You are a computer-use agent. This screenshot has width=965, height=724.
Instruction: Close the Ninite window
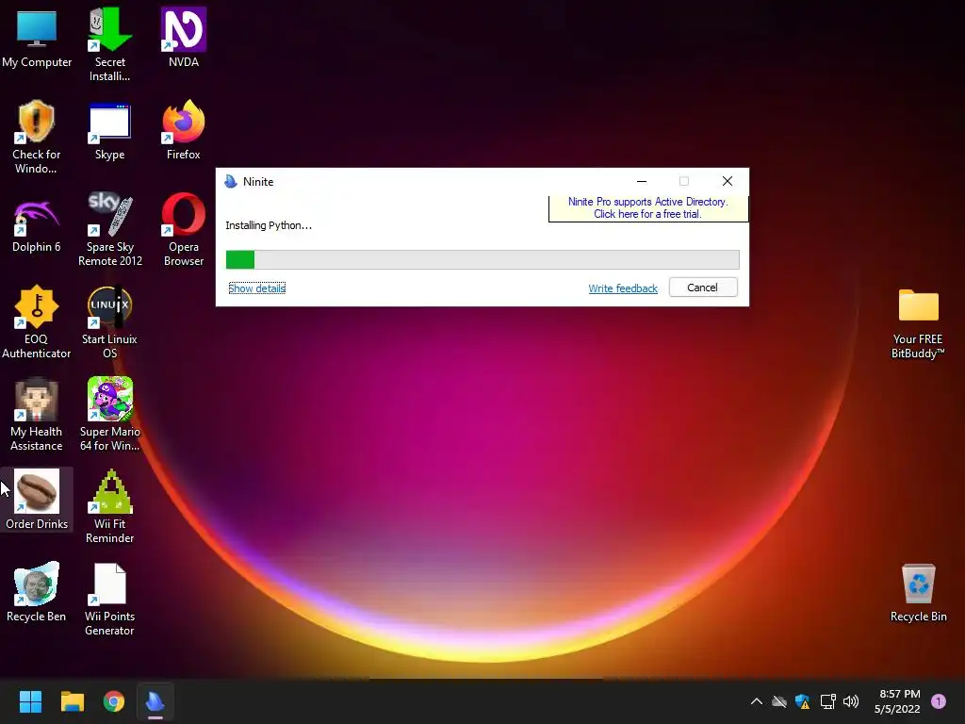[x=728, y=181]
